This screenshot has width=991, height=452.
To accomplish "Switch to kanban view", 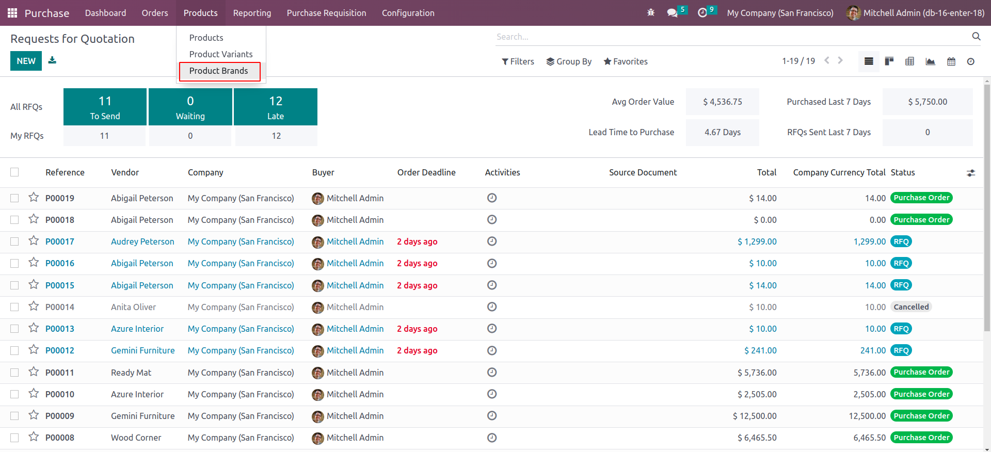I will tap(889, 61).
